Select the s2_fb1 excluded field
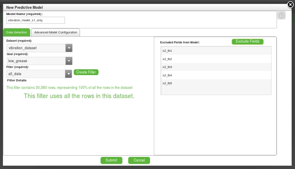Viewport: 295px width, 169px height. pos(216,50)
